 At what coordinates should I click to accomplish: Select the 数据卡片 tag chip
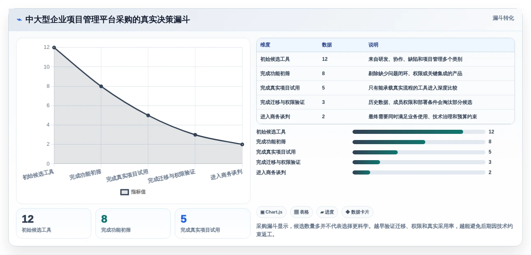tap(357, 212)
